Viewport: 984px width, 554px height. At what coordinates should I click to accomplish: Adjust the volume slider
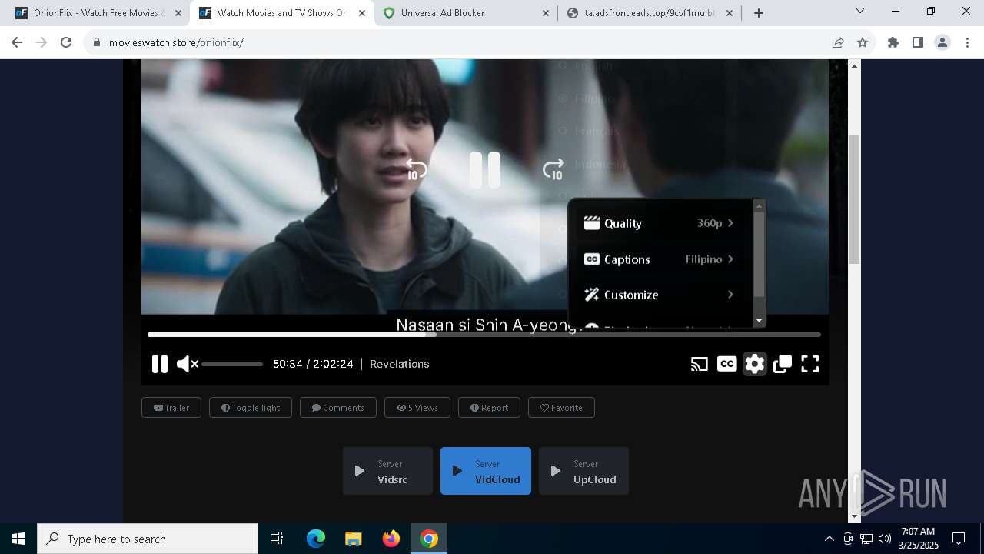coord(232,364)
